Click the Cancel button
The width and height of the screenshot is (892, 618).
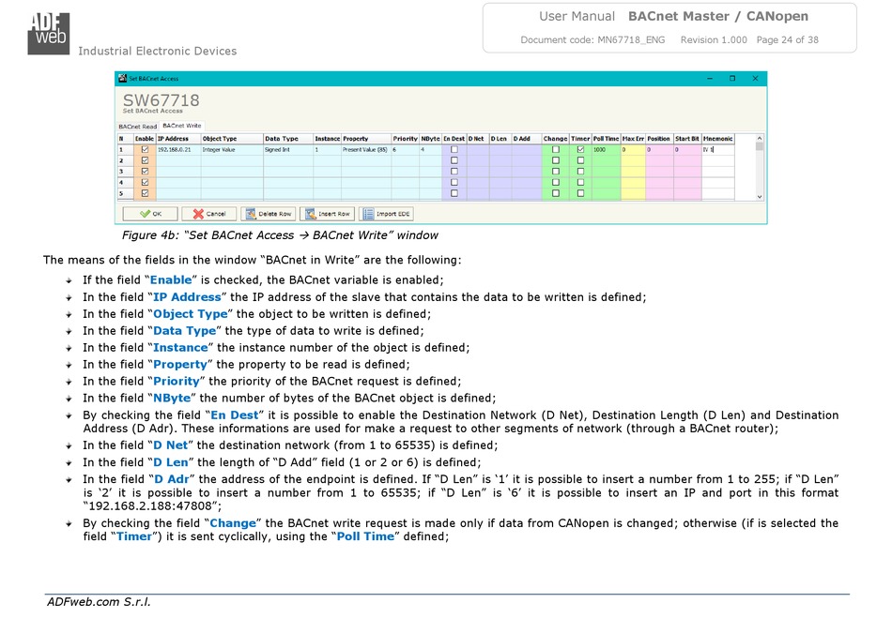[x=208, y=214]
